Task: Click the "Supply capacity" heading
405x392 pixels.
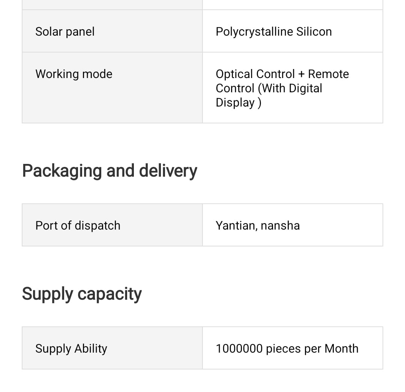Action: (x=82, y=294)
